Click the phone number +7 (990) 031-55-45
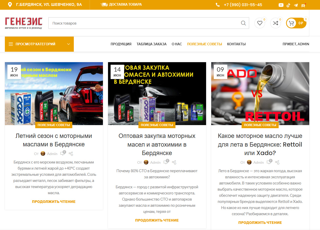The width and height of the screenshot is (320, 230). tap(243, 5)
